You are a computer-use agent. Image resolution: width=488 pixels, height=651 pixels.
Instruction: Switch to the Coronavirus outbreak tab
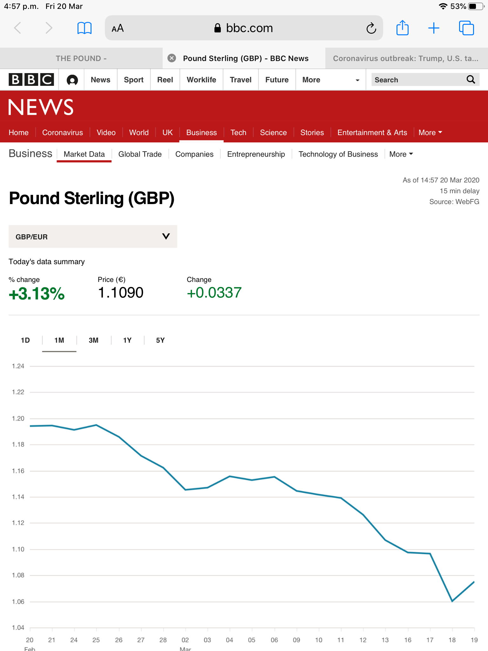[x=406, y=58]
